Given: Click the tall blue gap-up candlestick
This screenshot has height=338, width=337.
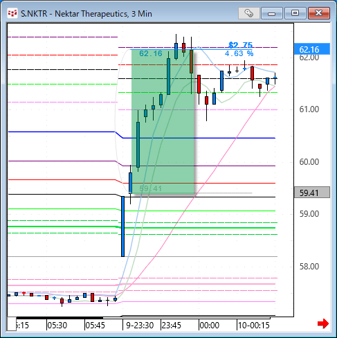Looking at the screenshot, I should tap(122, 226).
